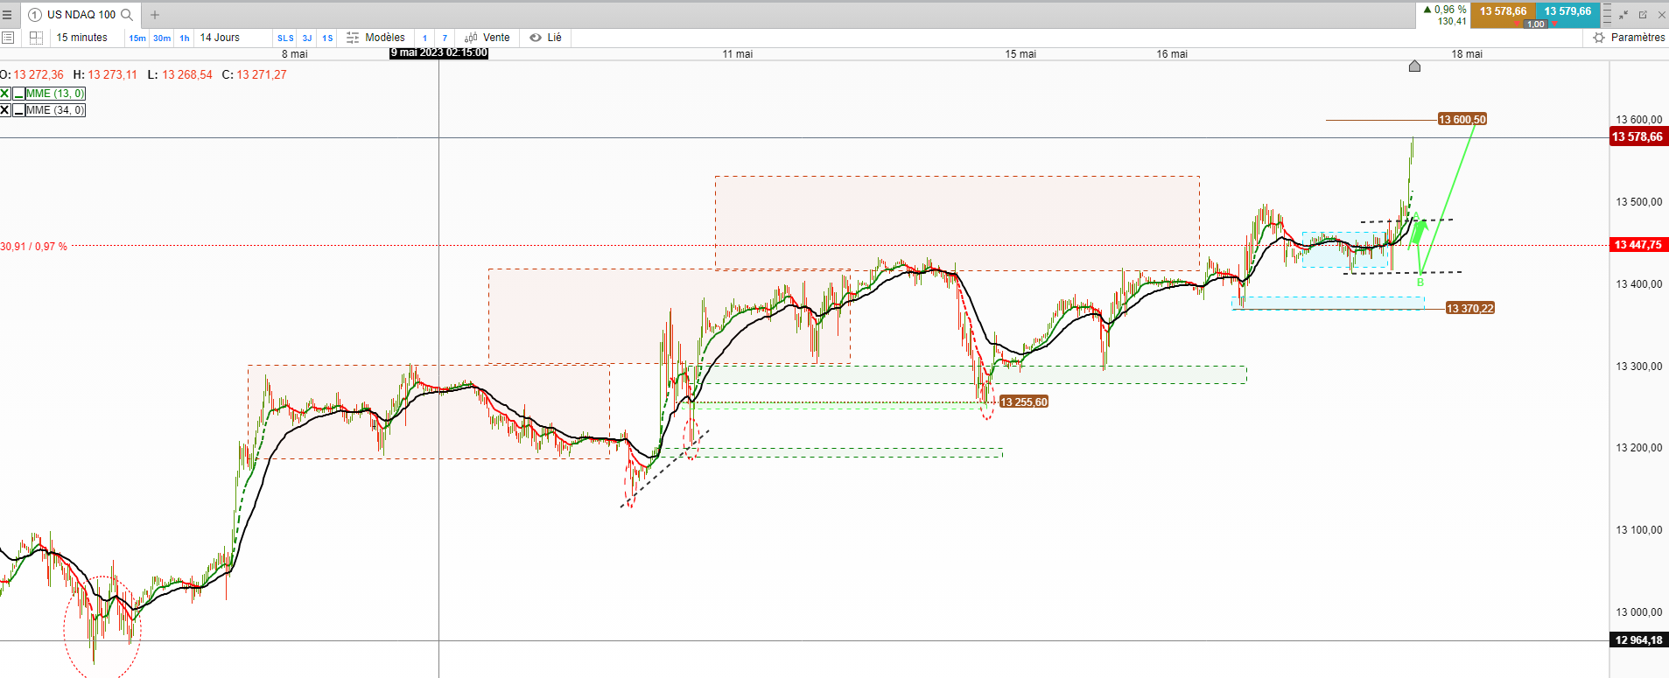The image size is (1669, 678).
Task: Open the multi-chart grid layout icon
Action: point(36,38)
